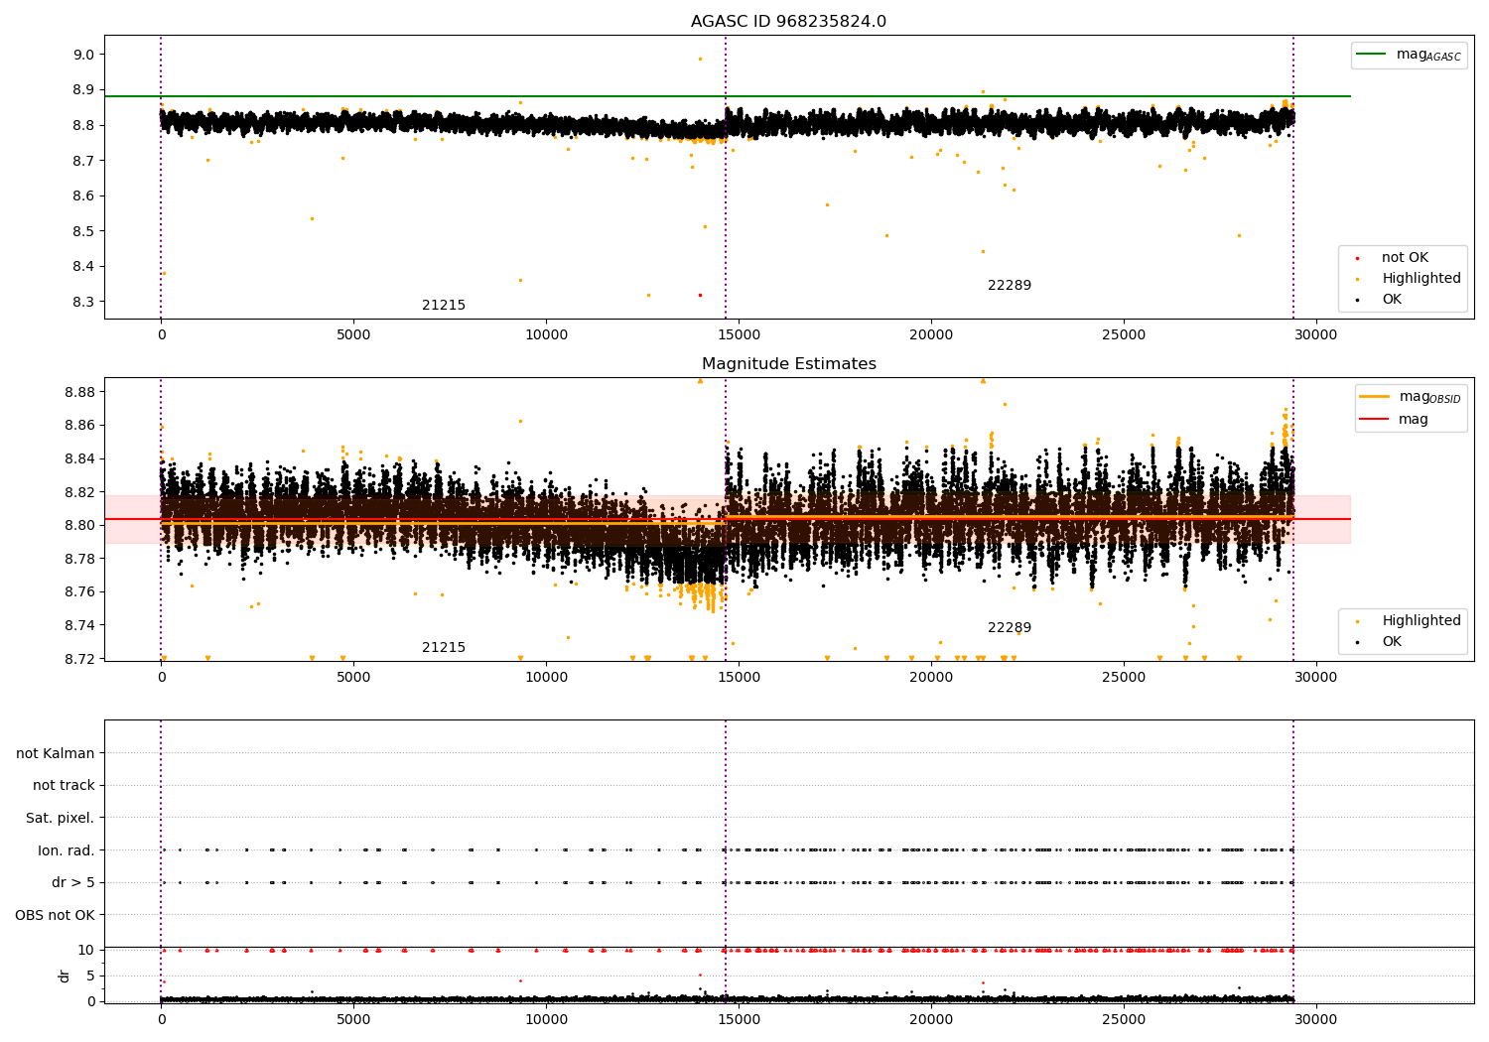
Task: Click the orange outlier point near 9.0 in top plot
Action: click(x=700, y=59)
